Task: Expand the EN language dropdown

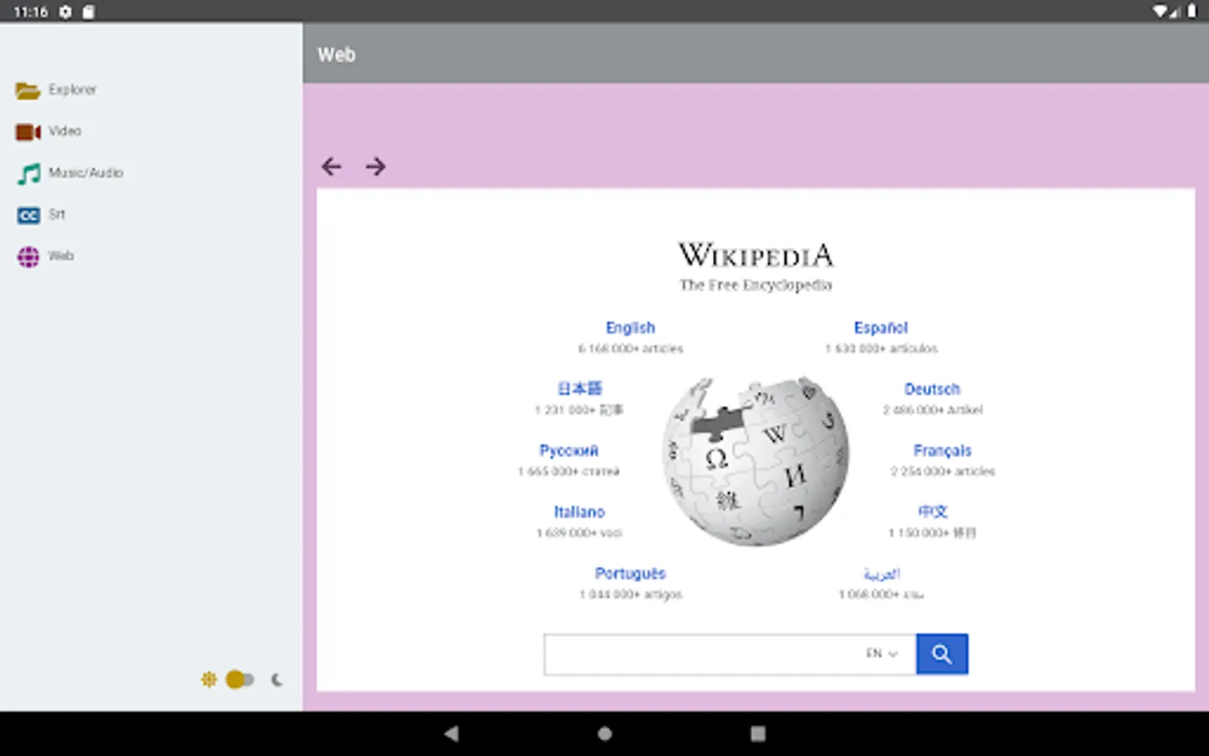Action: click(882, 654)
